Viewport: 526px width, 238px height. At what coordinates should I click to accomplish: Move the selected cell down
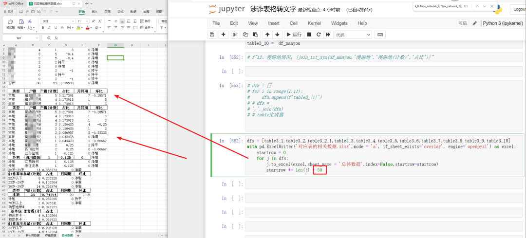pyautogui.click(x=277, y=35)
